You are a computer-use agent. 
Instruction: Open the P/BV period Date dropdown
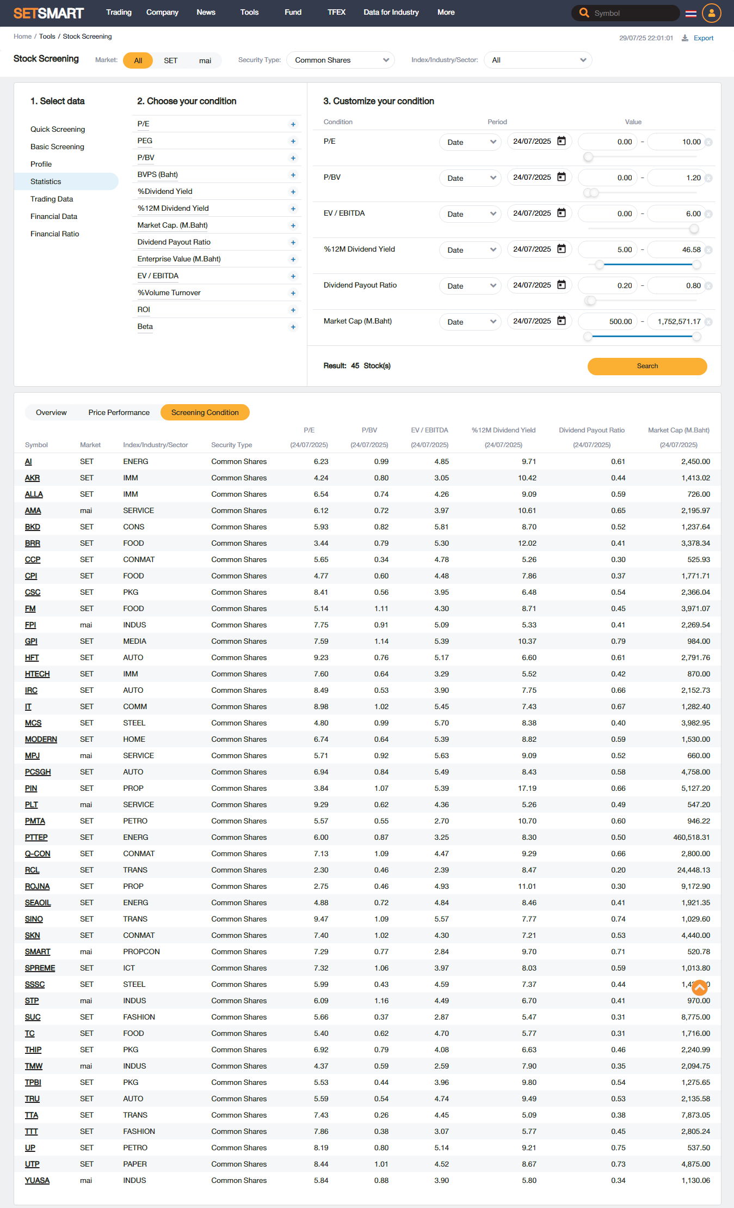click(470, 178)
